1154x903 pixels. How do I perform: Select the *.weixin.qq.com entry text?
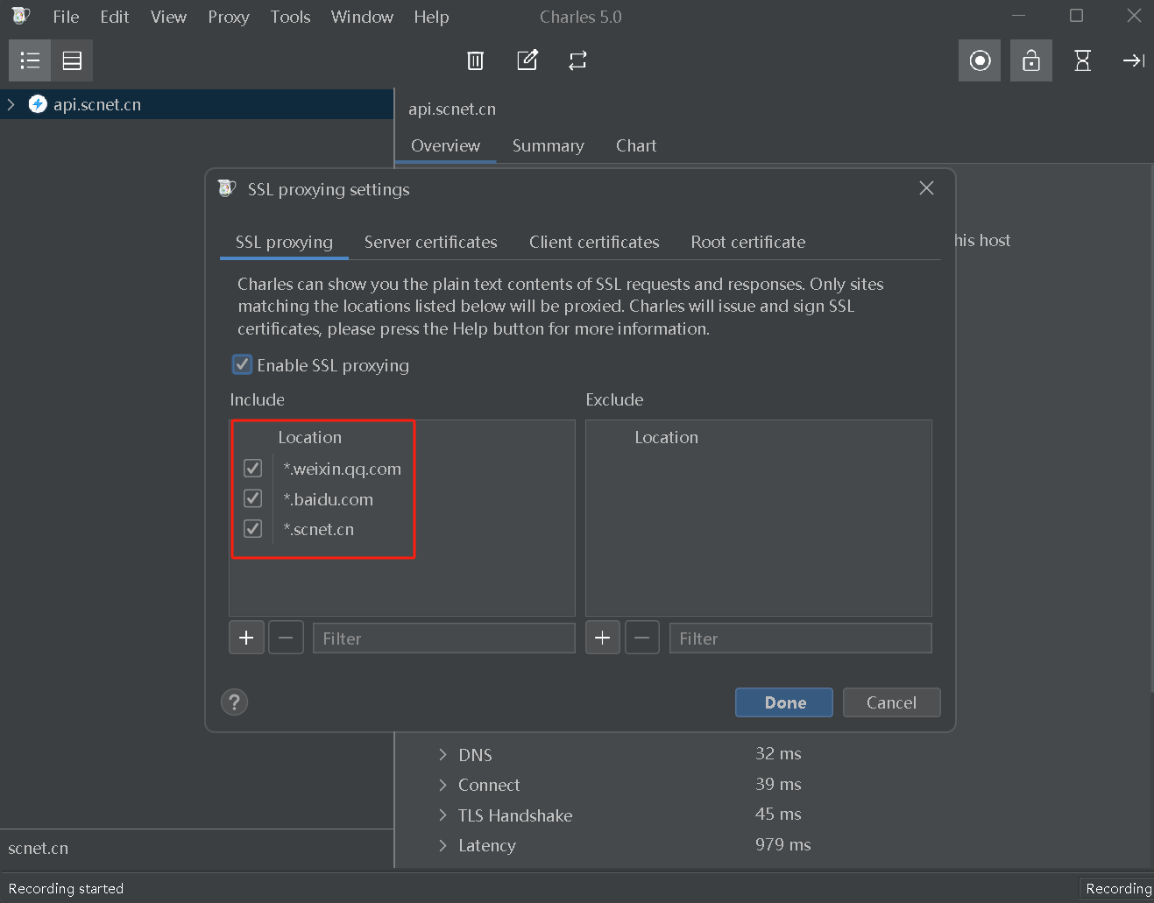point(342,469)
